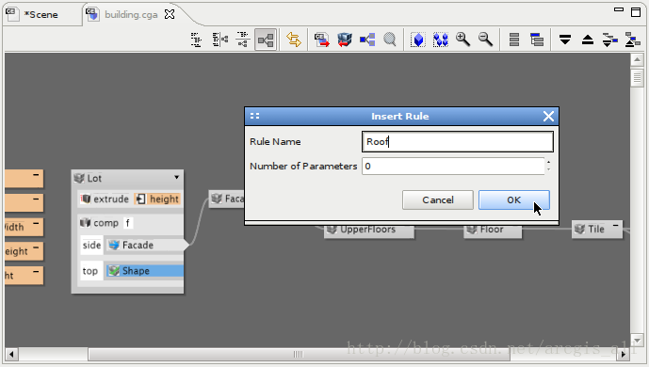
Task: Select the vertical text and graph split view
Action: [220, 40]
